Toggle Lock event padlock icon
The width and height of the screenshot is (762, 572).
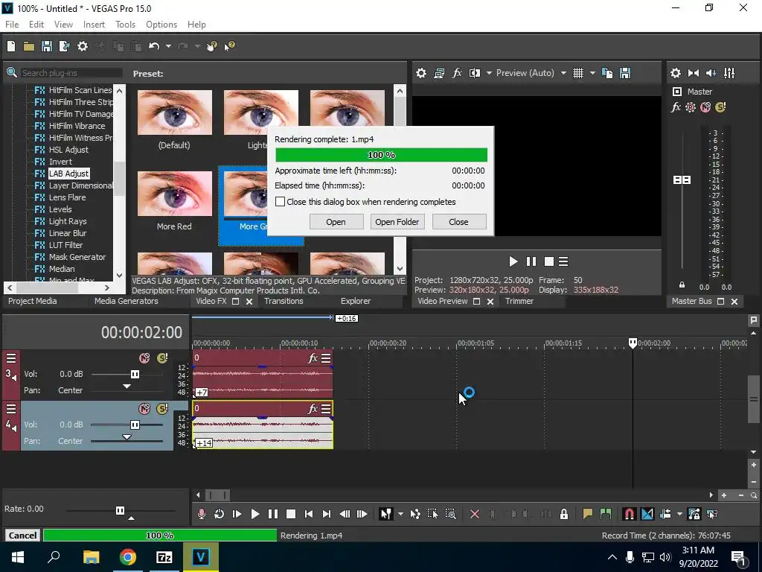click(x=564, y=514)
